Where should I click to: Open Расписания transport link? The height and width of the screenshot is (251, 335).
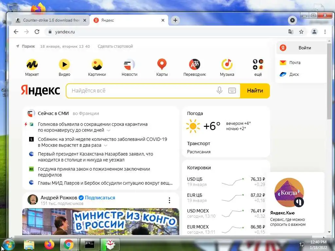(x=199, y=152)
